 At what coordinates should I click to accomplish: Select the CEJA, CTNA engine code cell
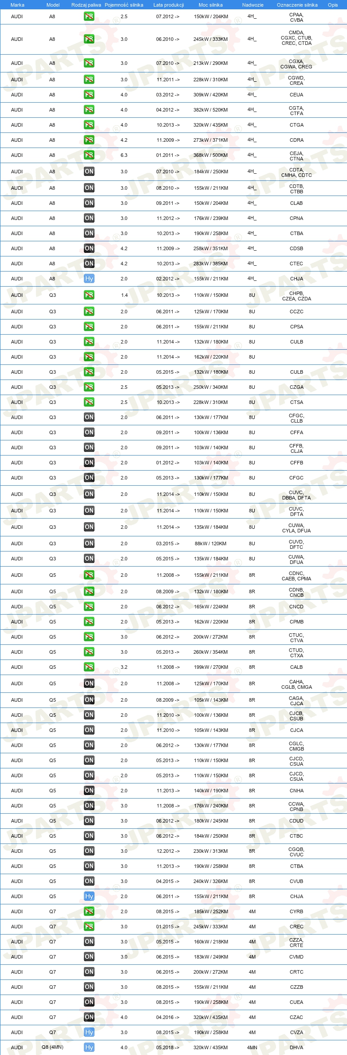[x=296, y=156]
